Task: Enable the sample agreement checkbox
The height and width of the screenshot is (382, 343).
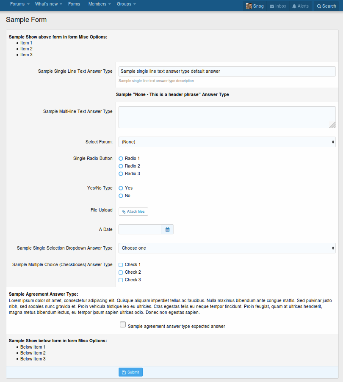Action: tap(123, 325)
